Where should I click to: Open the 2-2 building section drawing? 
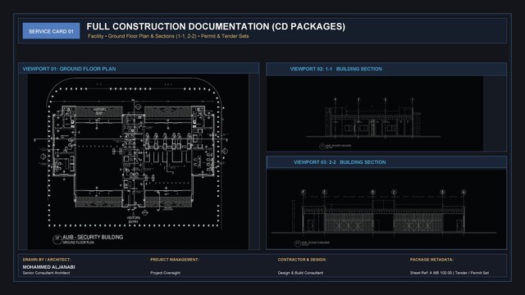point(386,209)
